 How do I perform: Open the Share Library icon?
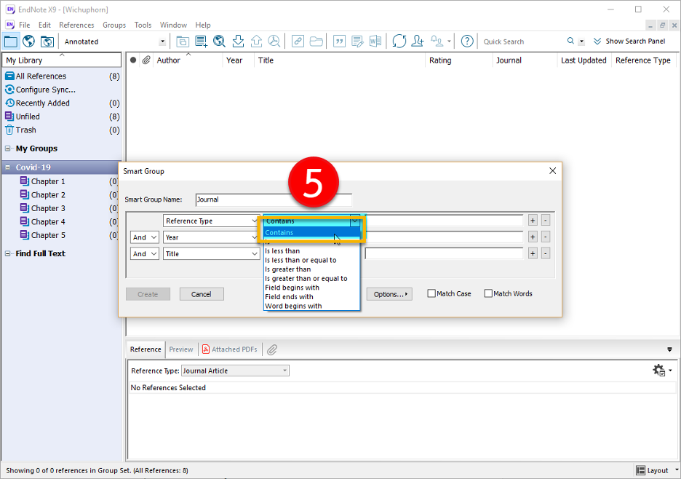coord(418,41)
